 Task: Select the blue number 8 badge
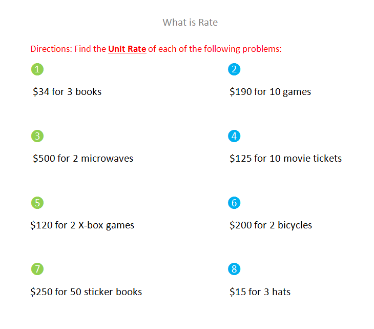[x=234, y=269]
